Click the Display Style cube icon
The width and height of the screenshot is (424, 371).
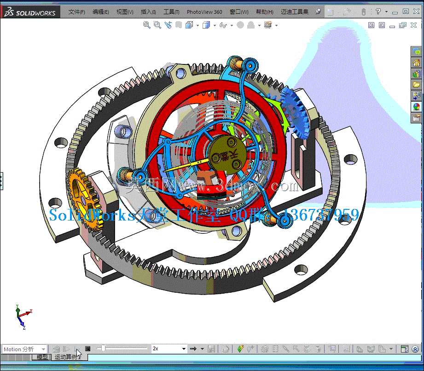(x=206, y=25)
